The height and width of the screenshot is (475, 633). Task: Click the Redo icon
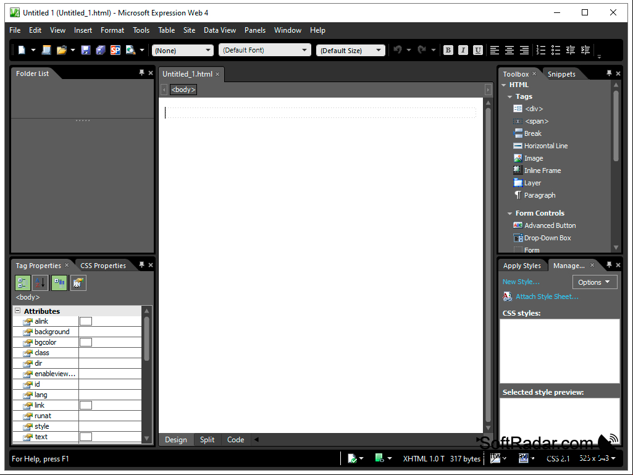coord(422,49)
